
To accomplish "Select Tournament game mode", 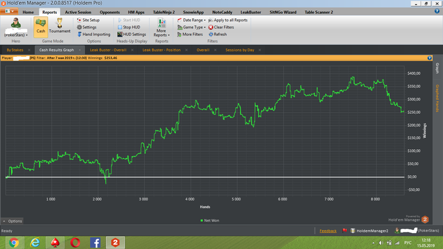I will pos(59,26).
